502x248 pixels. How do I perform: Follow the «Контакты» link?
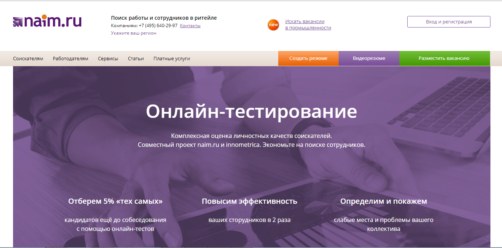190,25
